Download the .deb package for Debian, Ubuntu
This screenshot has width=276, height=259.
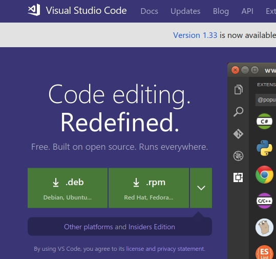click(68, 188)
